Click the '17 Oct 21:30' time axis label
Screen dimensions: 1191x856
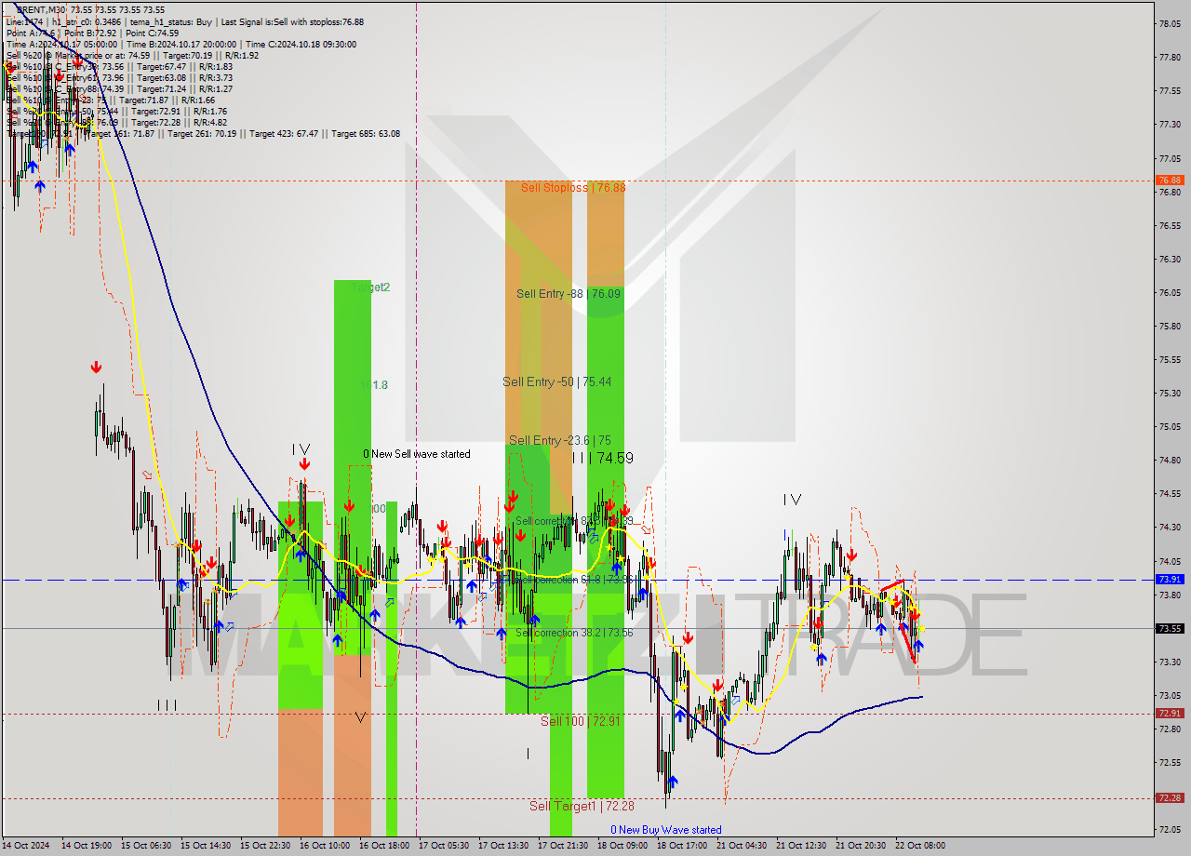coord(565,846)
